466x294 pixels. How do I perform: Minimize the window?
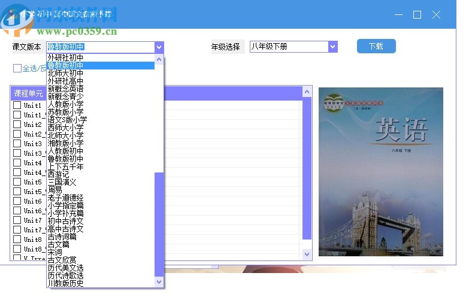(398, 14)
